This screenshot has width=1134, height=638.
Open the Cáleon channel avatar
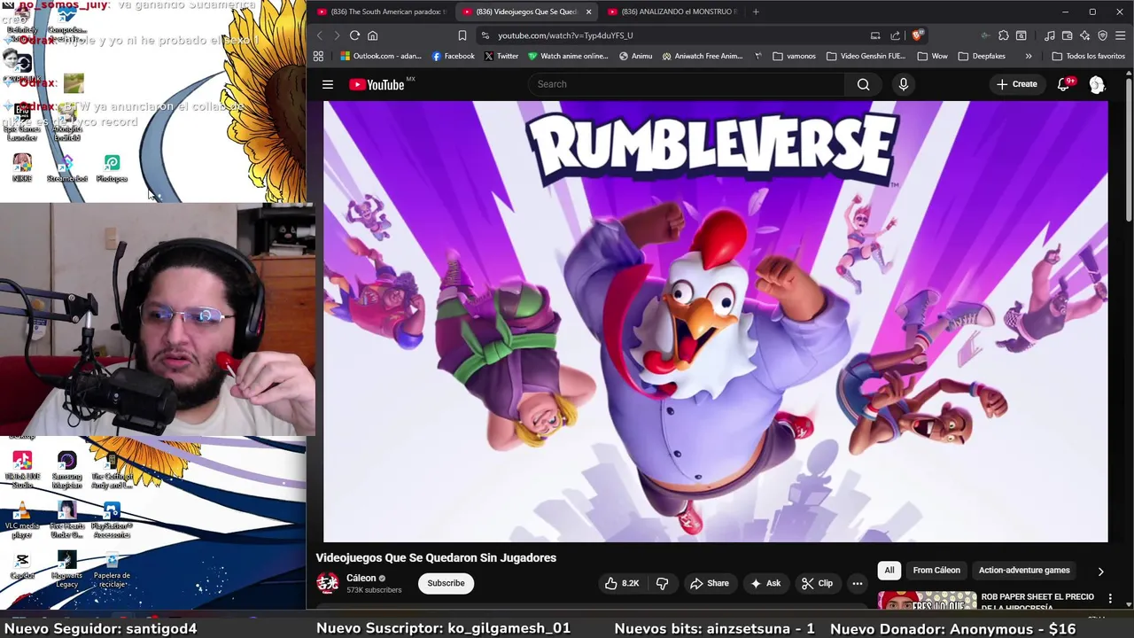[x=328, y=583]
